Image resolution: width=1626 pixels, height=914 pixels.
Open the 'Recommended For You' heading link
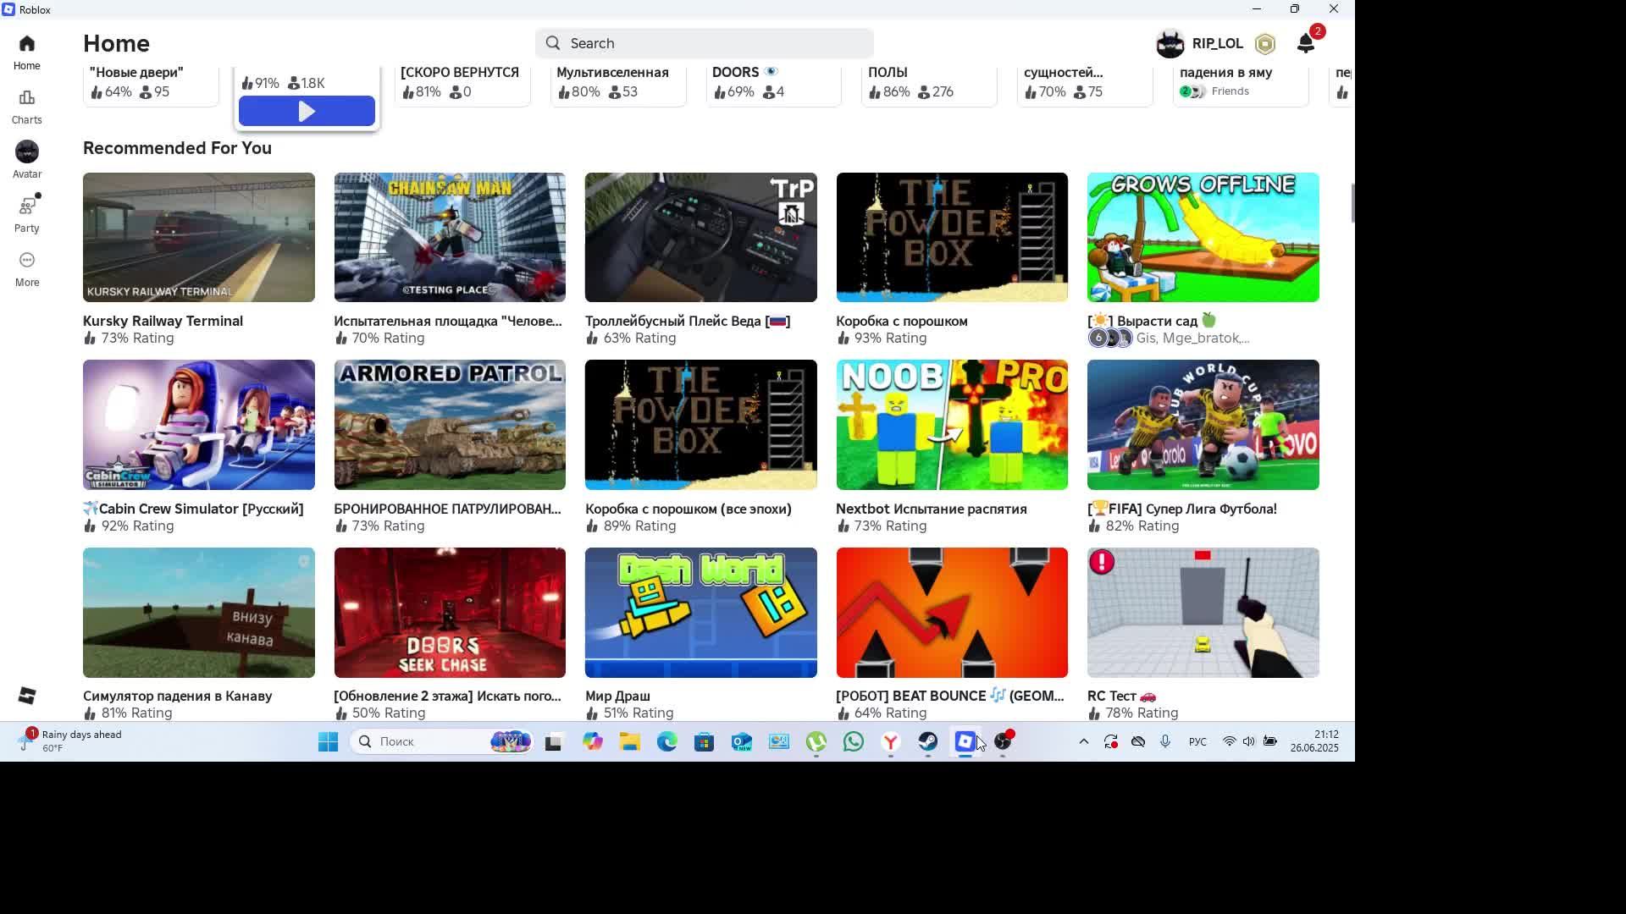[x=177, y=148]
